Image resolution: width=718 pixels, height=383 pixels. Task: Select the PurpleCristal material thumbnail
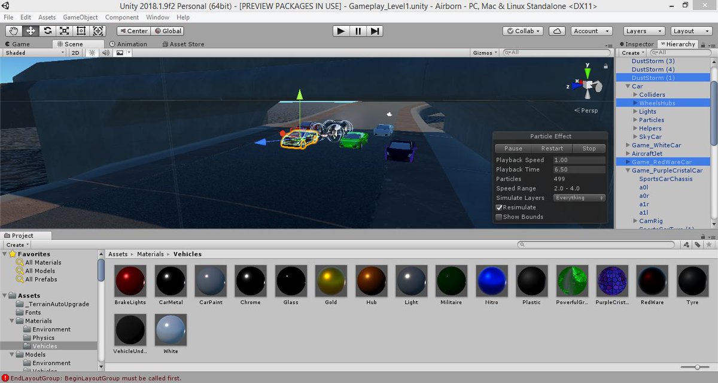click(612, 280)
